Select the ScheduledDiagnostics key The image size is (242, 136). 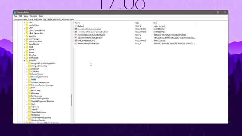pyautogui.click(x=40, y=99)
